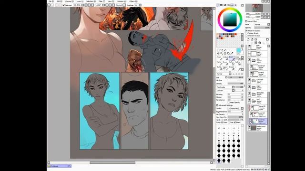Select the Move tool
The image size is (305, 171).
218,53
